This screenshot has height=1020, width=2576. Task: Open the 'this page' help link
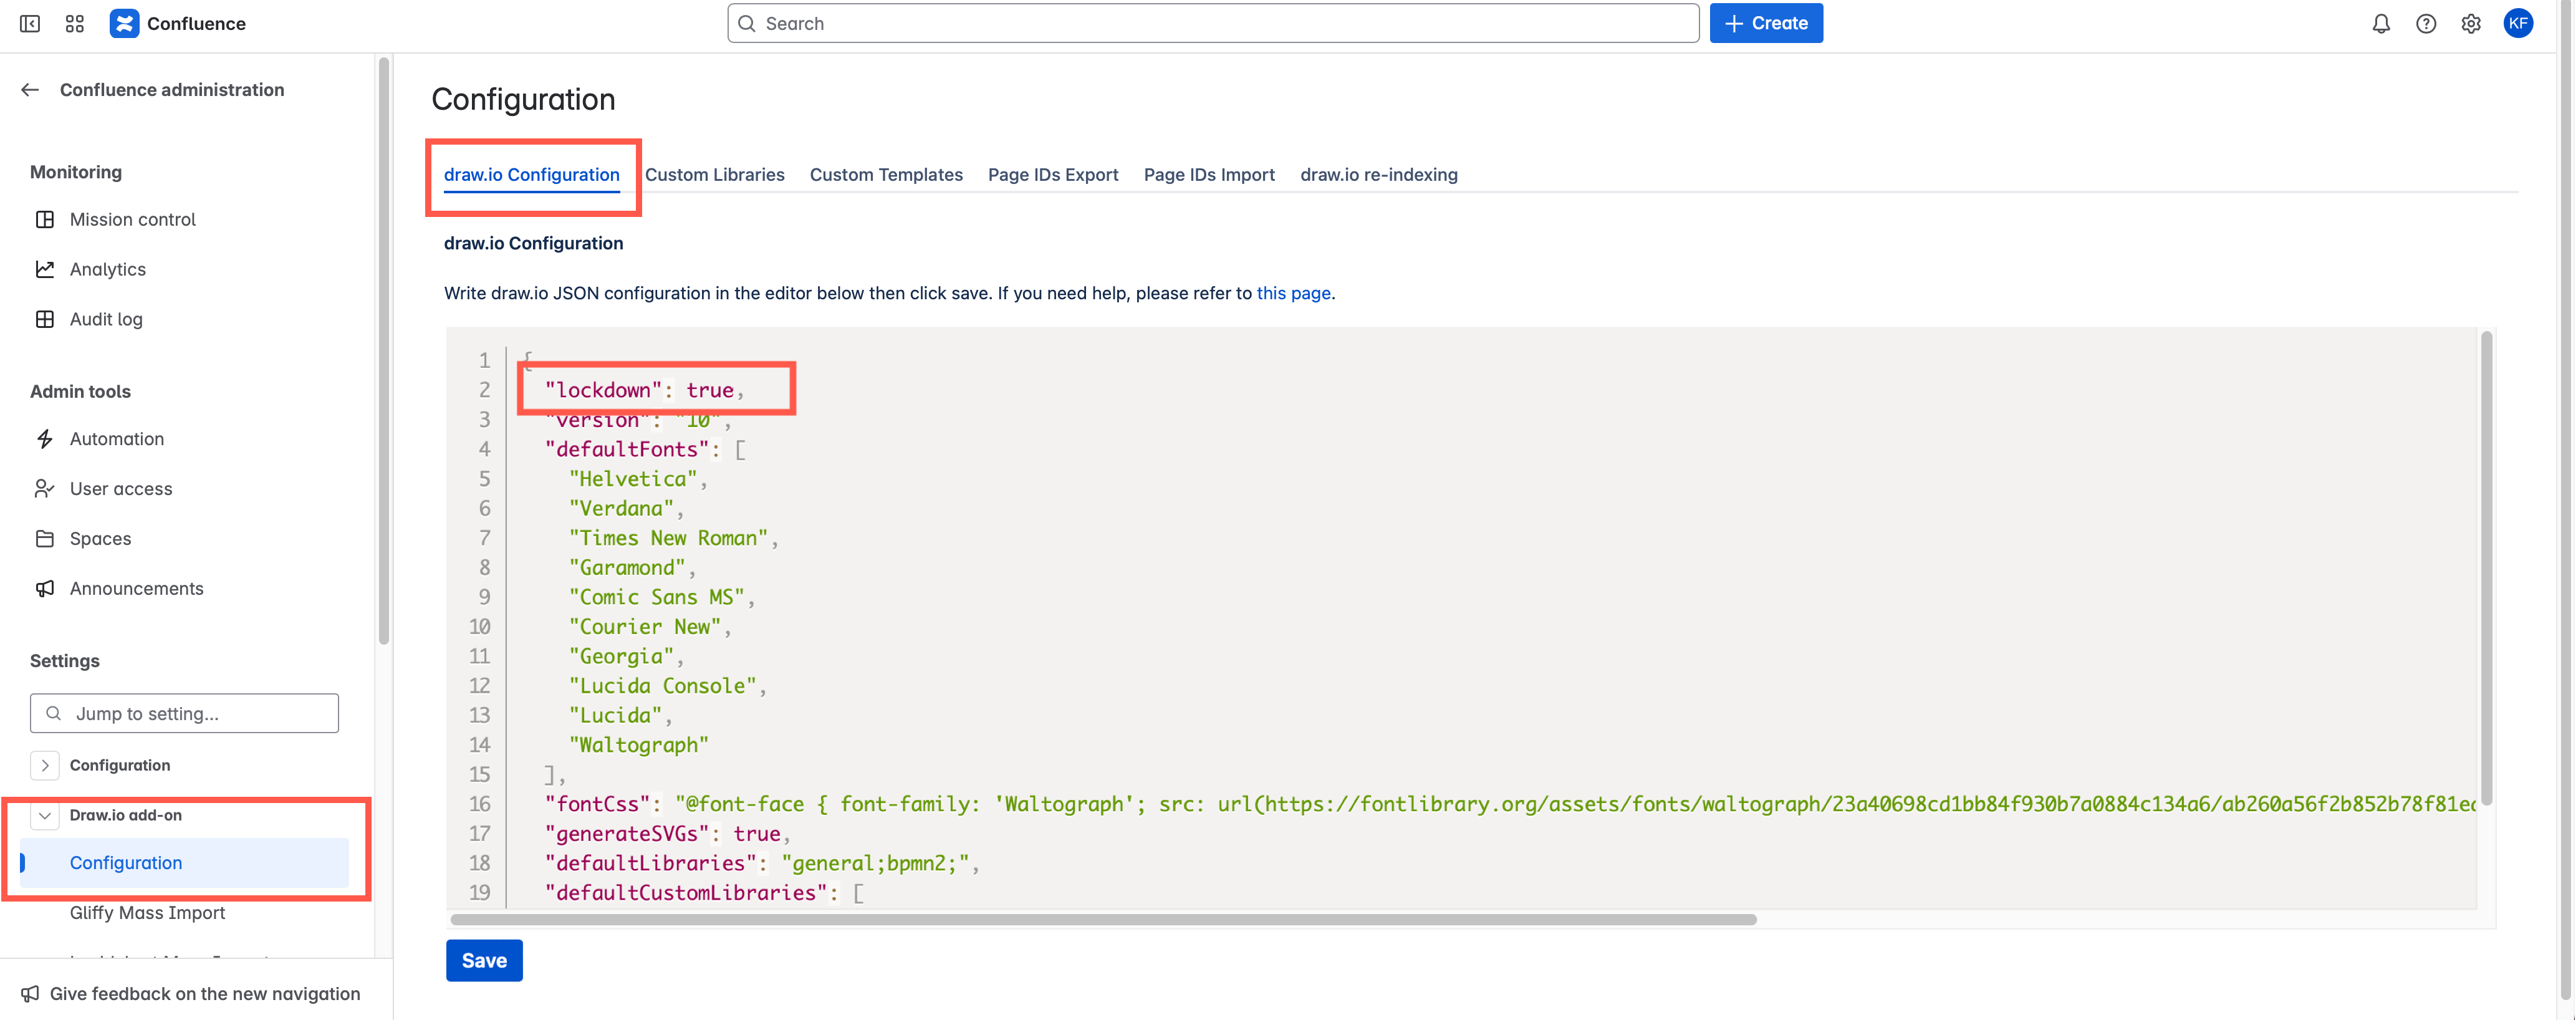pyautogui.click(x=1293, y=293)
